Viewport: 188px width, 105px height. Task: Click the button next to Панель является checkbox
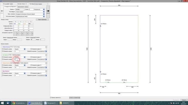(x=75, y=98)
